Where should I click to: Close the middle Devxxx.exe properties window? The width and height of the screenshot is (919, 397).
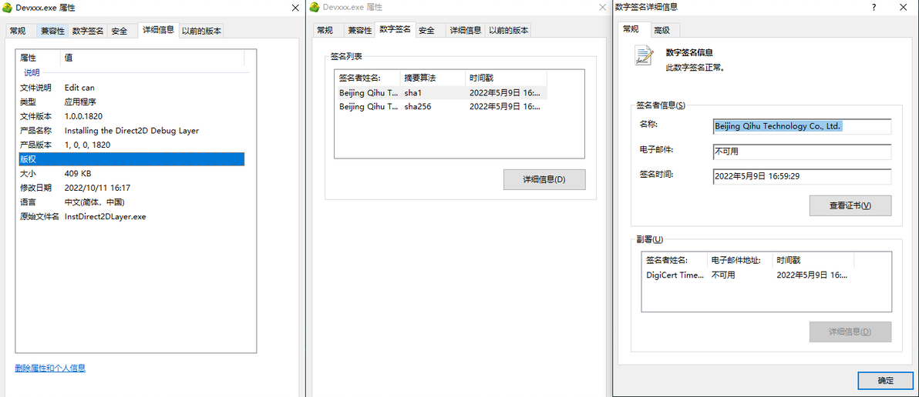pos(602,8)
